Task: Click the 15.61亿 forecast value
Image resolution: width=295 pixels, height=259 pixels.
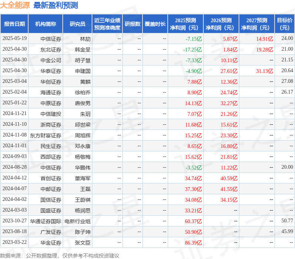Action: (x=229, y=125)
